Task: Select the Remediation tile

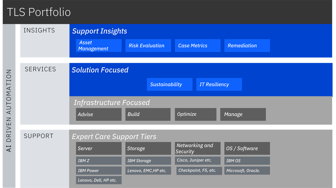Action: [x=247, y=45]
